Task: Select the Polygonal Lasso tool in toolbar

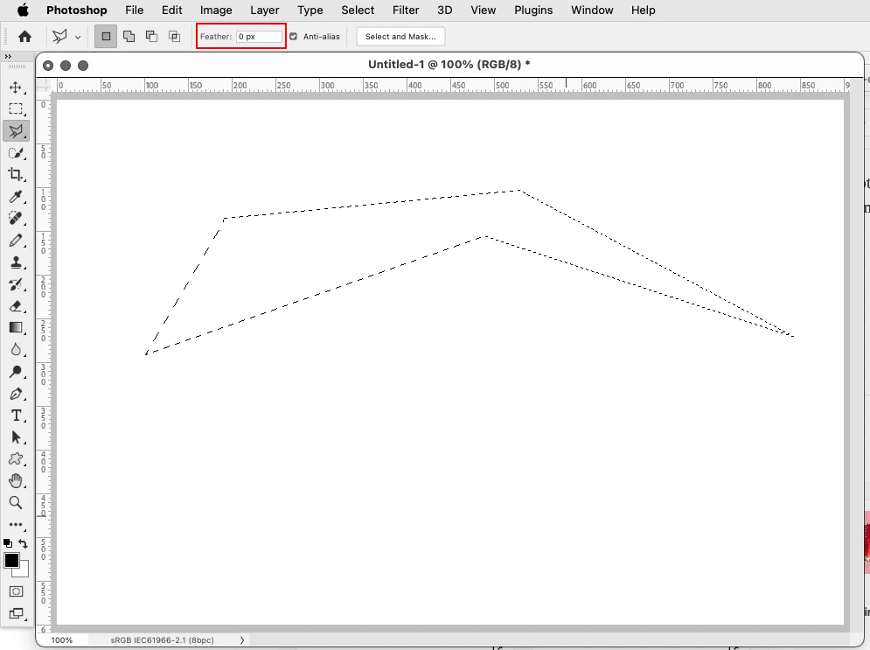Action: pos(16,131)
